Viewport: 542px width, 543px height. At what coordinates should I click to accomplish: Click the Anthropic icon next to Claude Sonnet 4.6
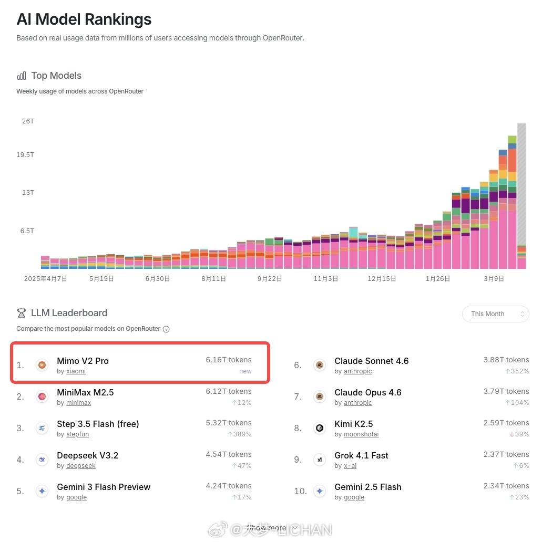(x=320, y=364)
